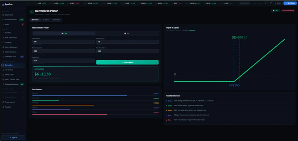Switch to the IV Solver tab
Screen dimensions: 298x141
pos(46,20)
